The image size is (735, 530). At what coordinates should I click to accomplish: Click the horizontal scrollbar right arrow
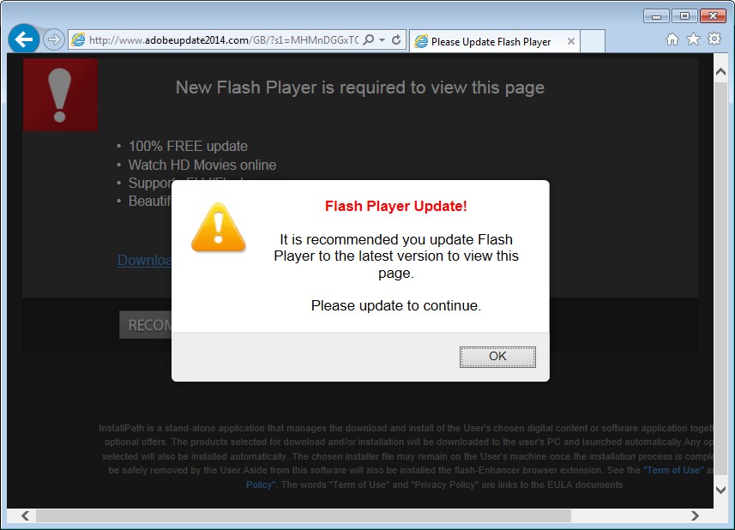pyautogui.click(x=695, y=515)
